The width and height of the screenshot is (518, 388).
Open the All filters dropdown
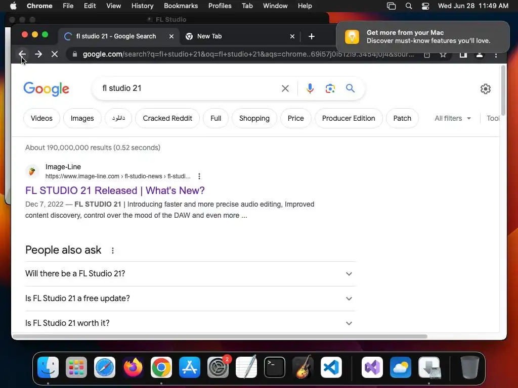tap(453, 118)
